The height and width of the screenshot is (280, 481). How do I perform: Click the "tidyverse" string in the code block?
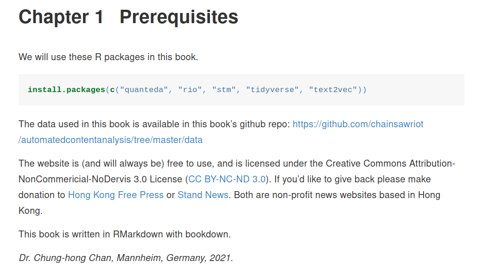[x=272, y=90]
